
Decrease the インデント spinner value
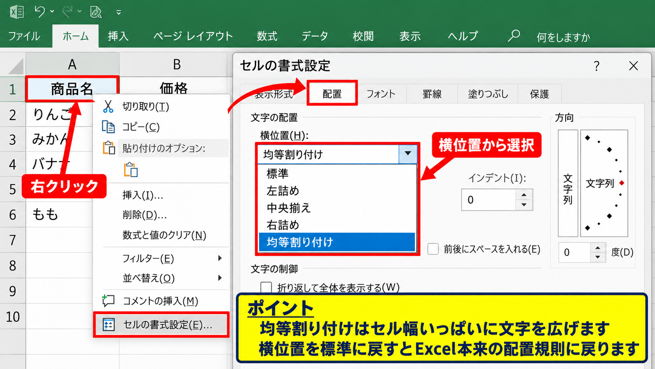[524, 205]
